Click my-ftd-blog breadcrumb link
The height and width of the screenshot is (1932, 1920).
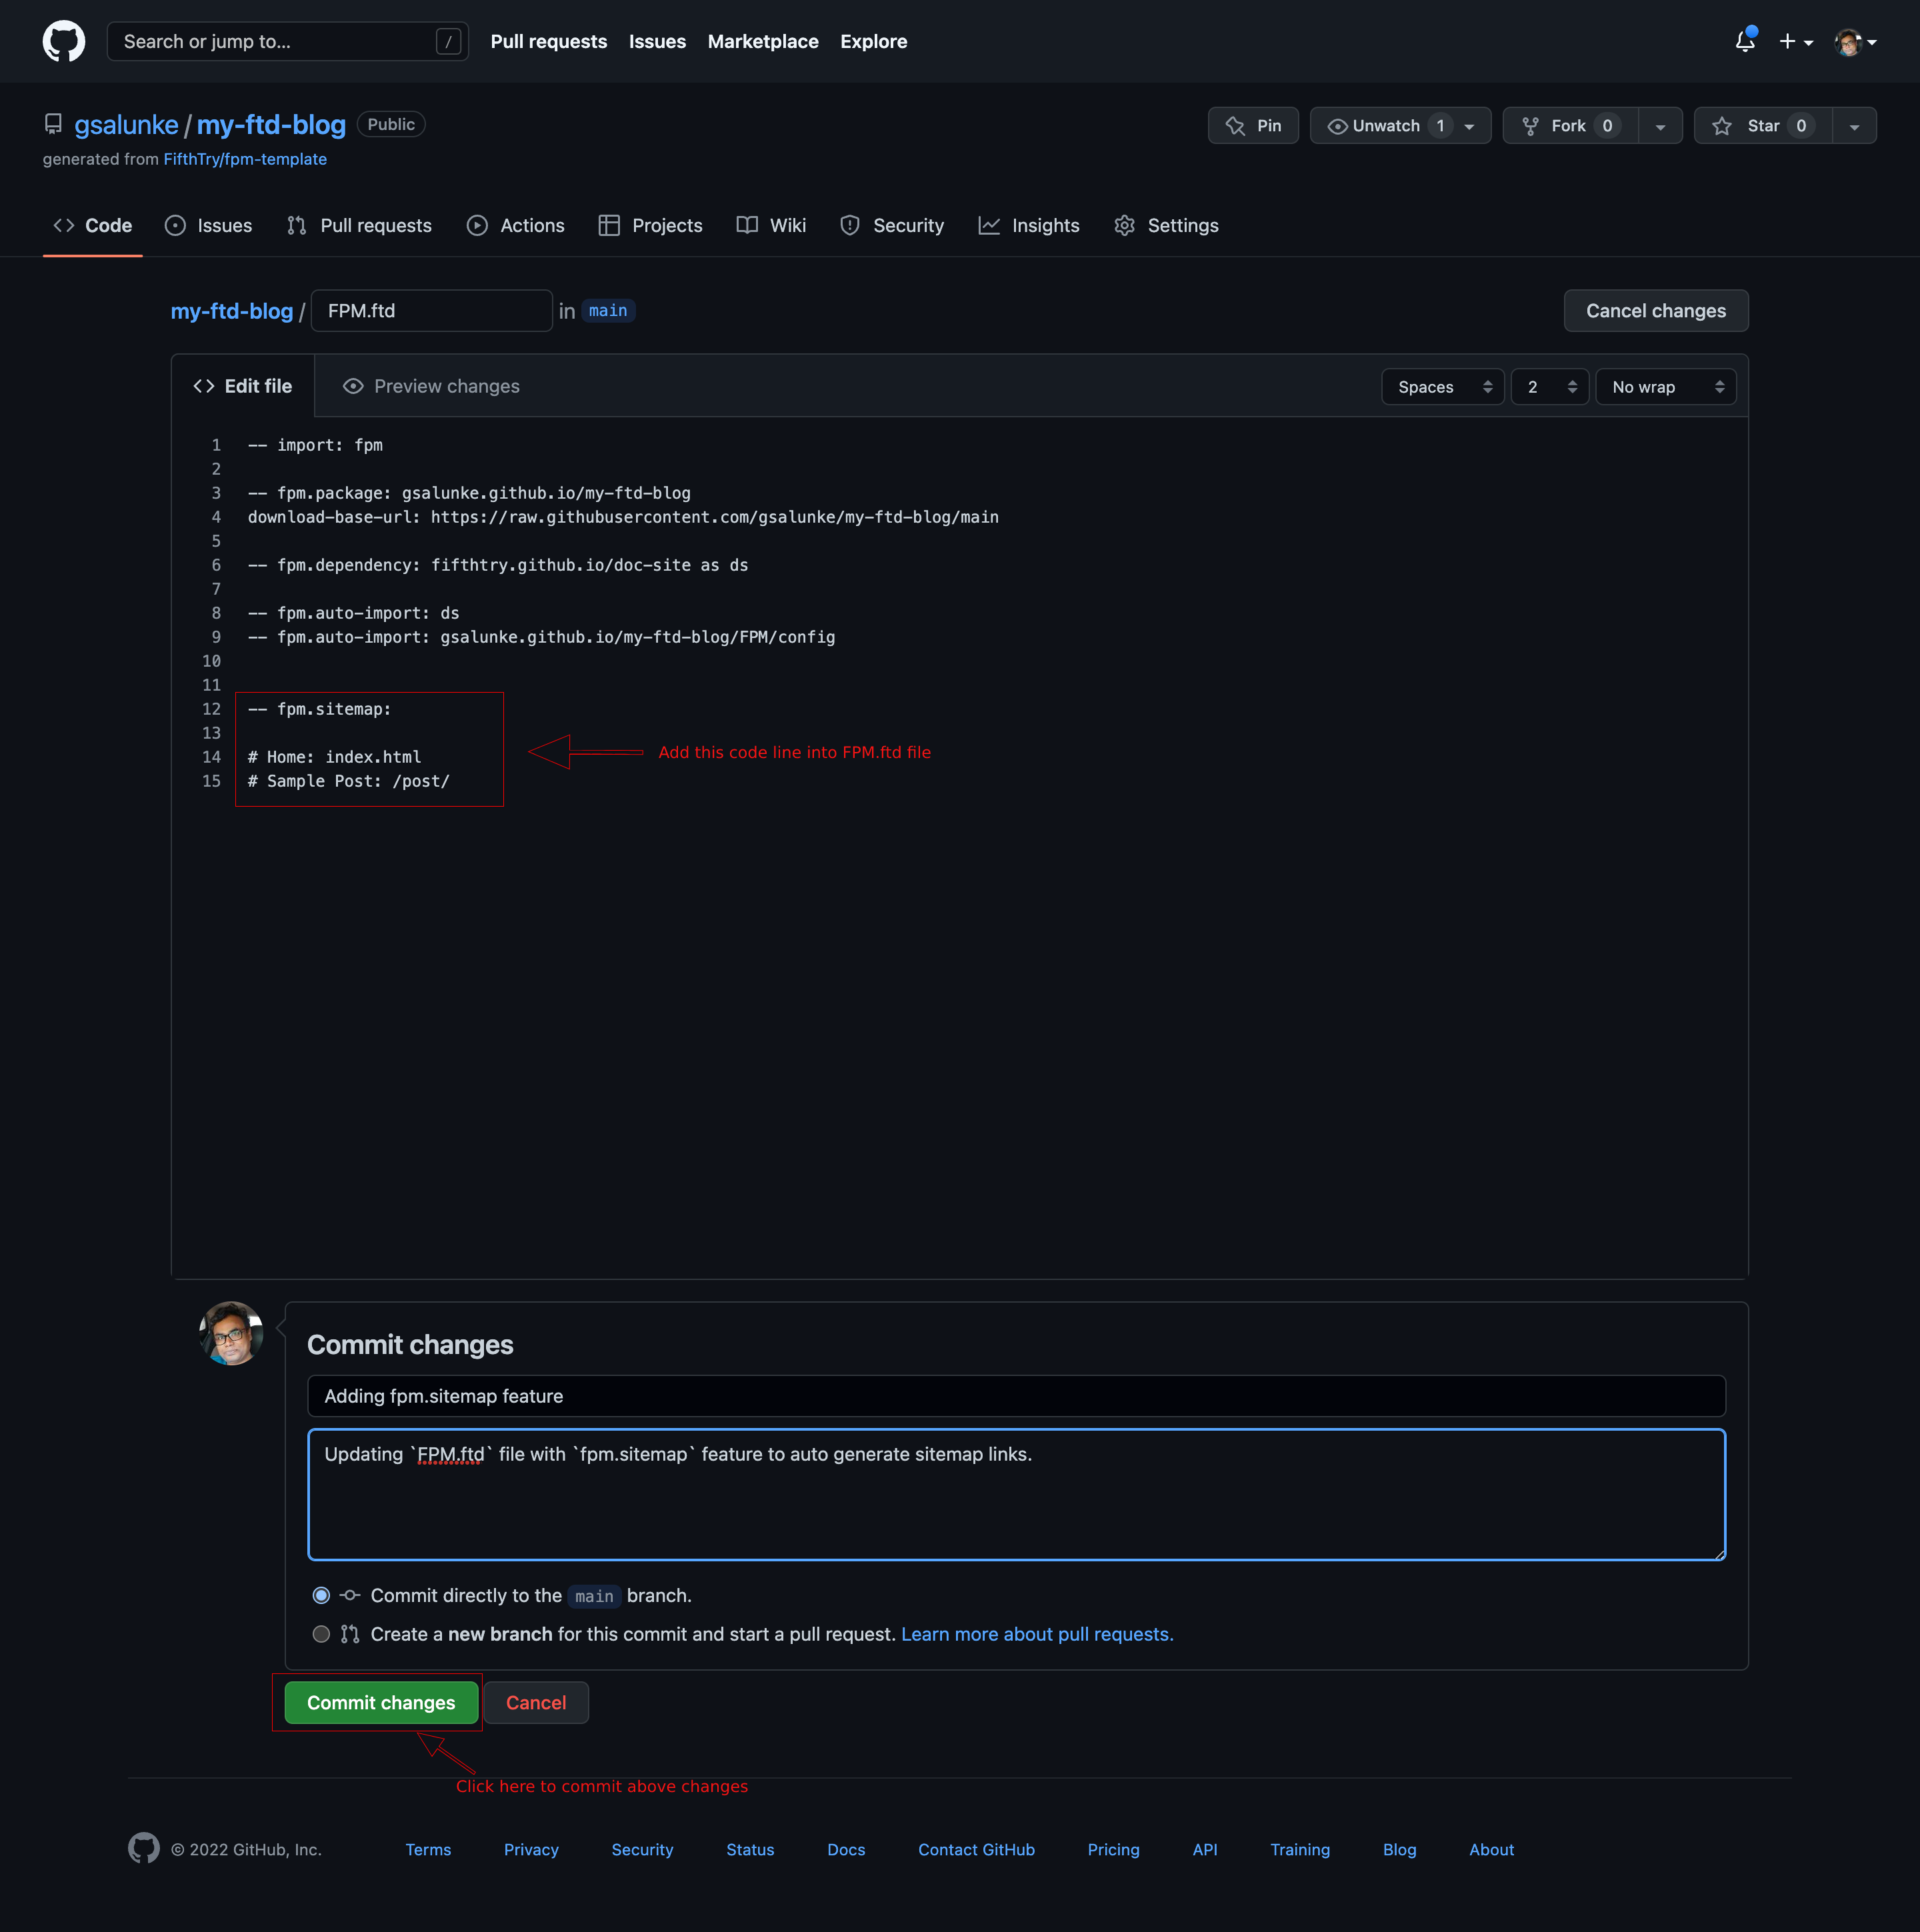[232, 311]
